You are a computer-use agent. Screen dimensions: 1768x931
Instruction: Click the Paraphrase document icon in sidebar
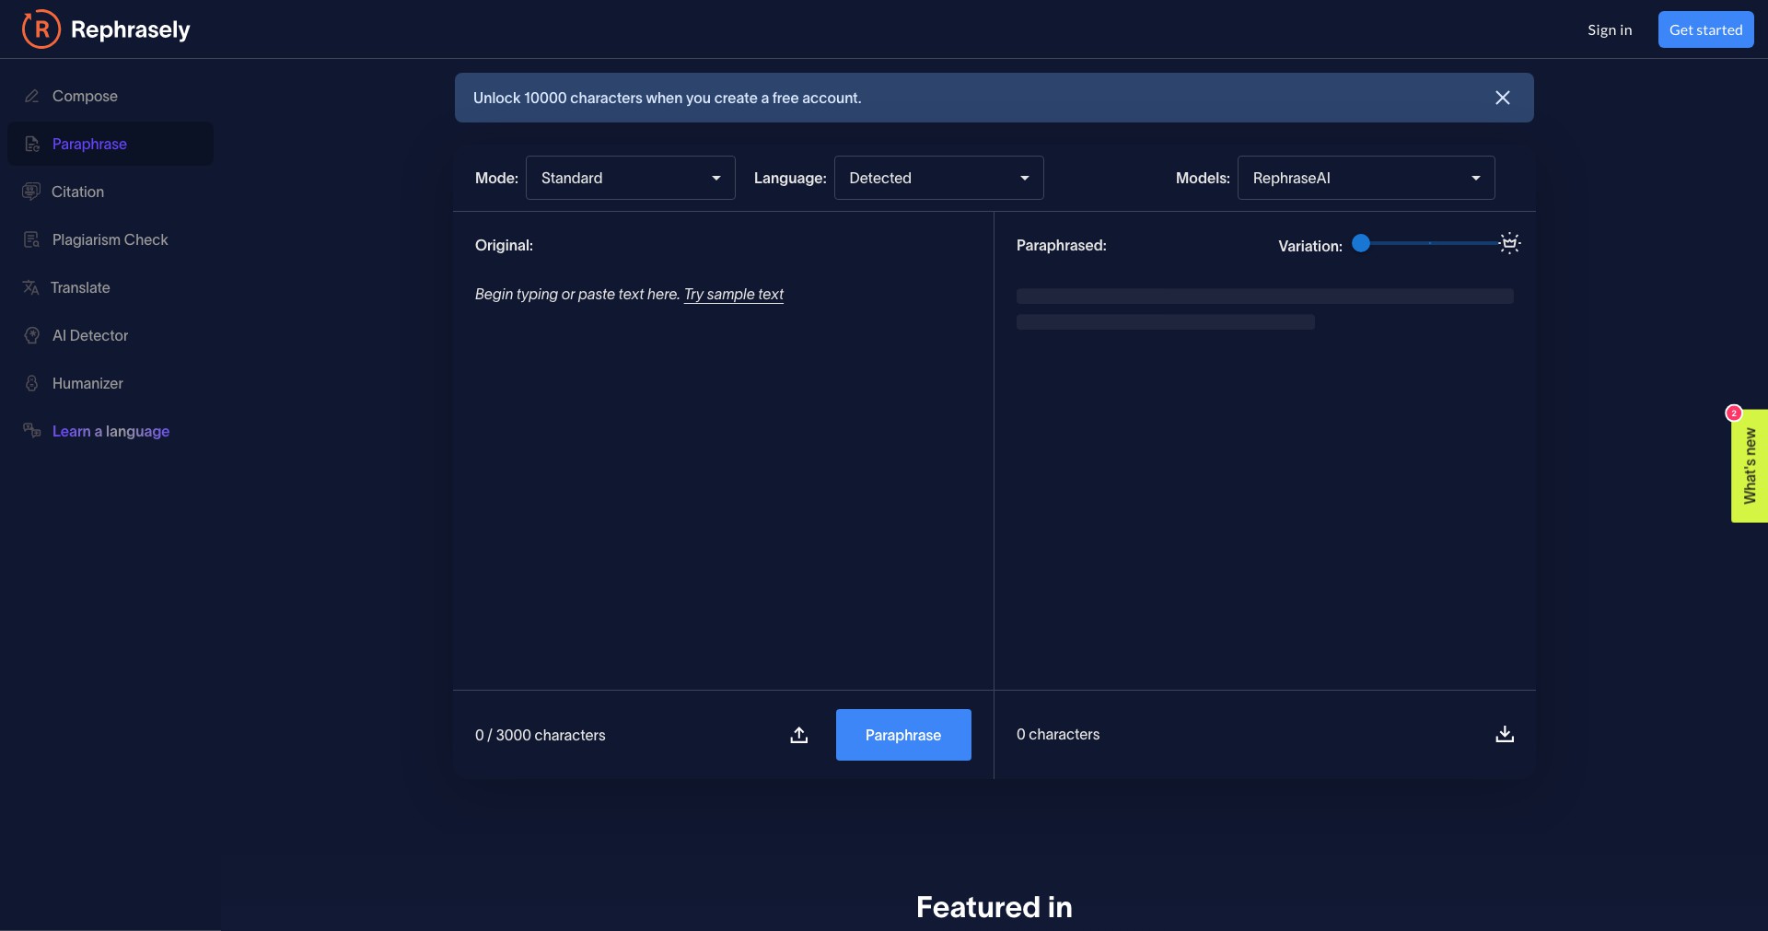(x=32, y=144)
